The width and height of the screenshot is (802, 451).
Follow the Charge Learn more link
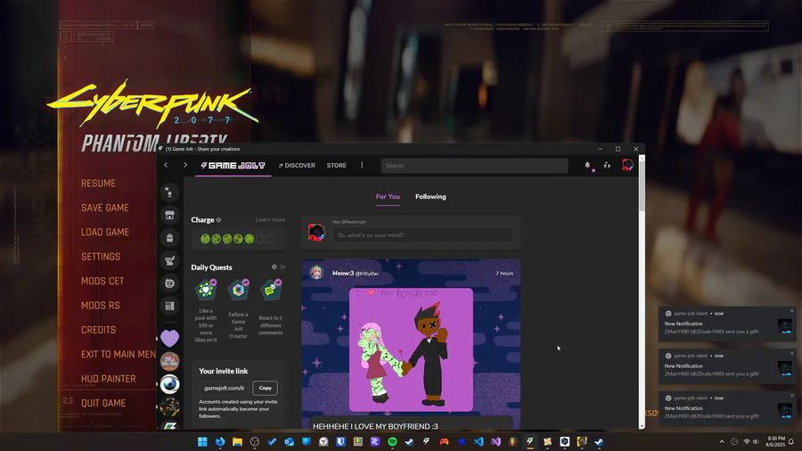coord(271,219)
